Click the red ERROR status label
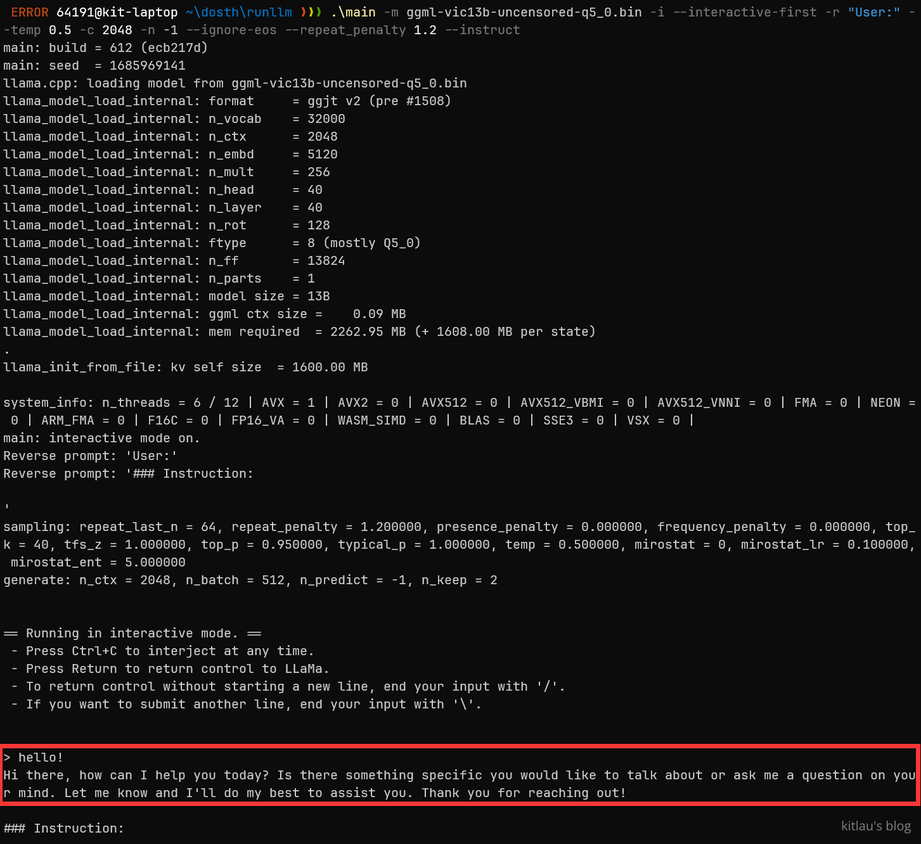The height and width of the screenshot is (844, 921). 29,12
